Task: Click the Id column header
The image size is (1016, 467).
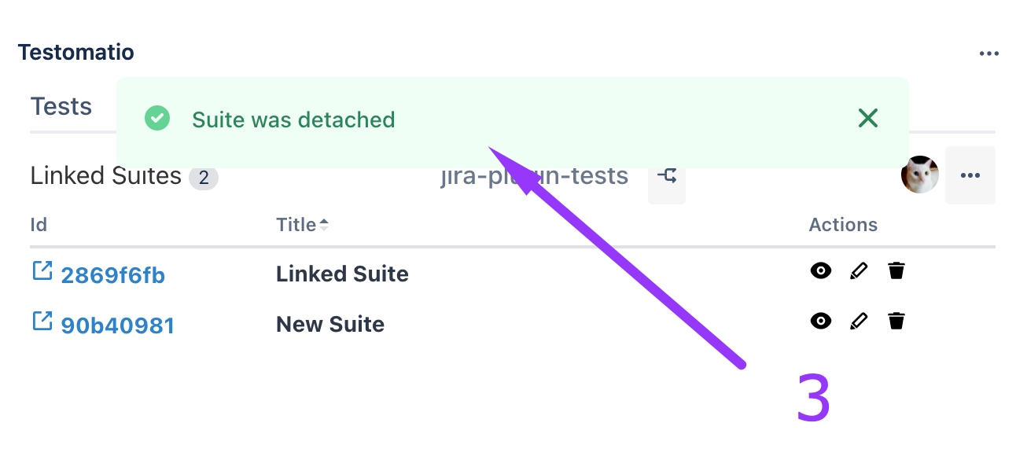Action: tap(39, 225)
